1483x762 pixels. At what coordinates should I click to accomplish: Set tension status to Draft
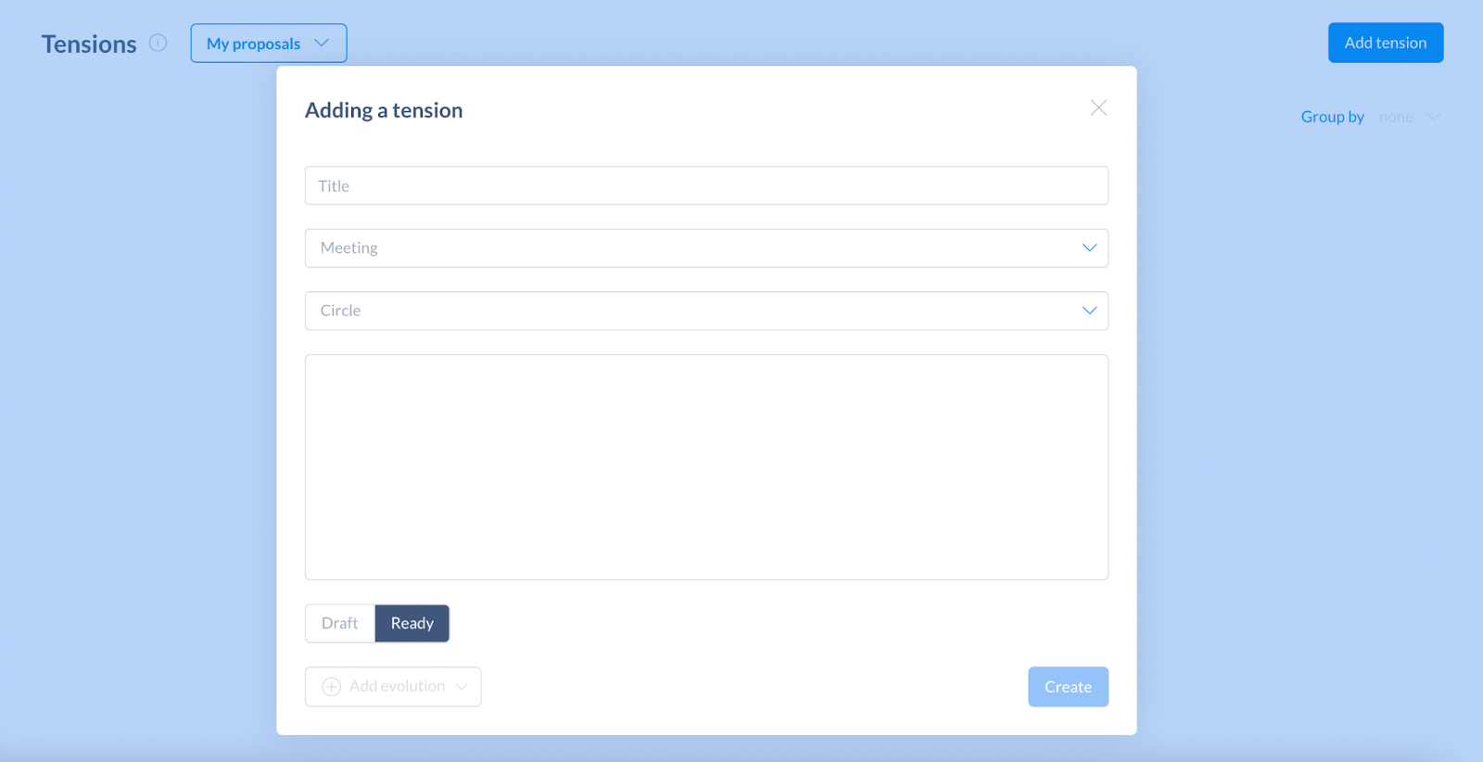pos(340,623)
